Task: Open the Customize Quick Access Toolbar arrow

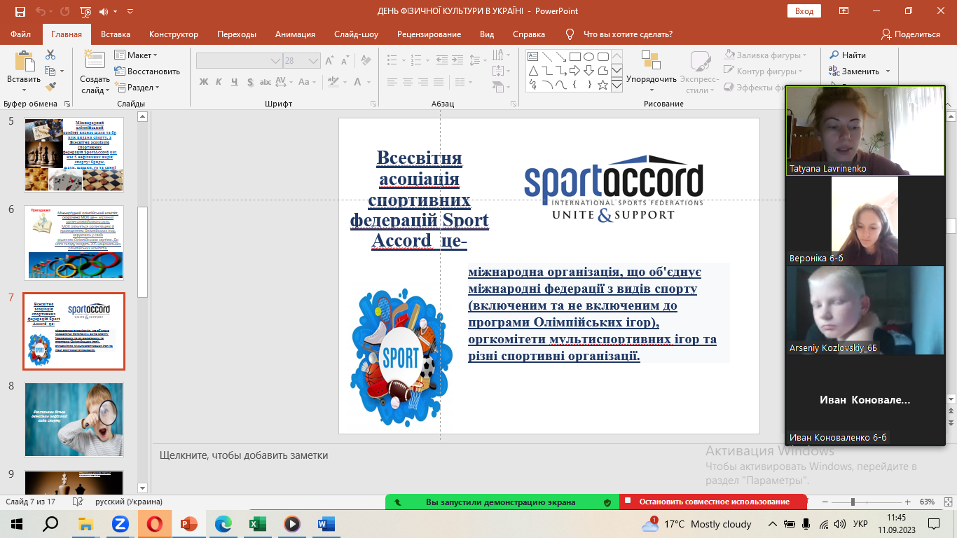Action: click(130, 11)
